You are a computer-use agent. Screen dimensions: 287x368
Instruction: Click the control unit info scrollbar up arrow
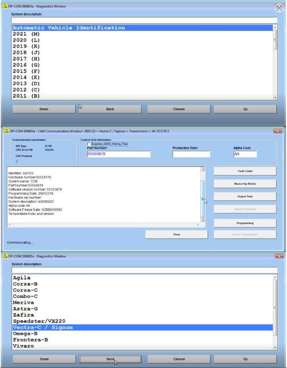[x=203, y=170]
